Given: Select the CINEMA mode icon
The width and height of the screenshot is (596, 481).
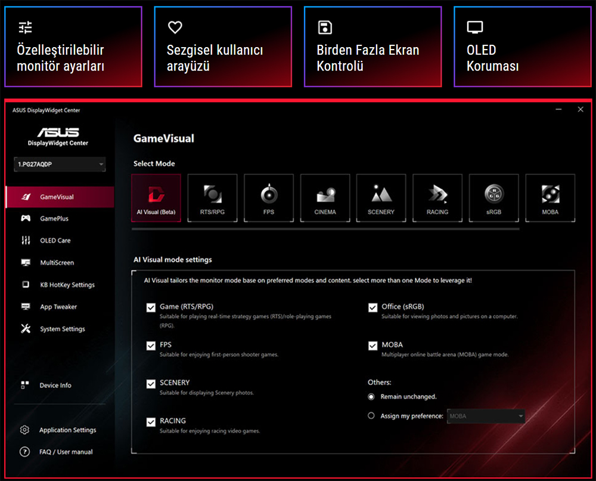Looking at the screenshot, I should [x=325, y=198].
